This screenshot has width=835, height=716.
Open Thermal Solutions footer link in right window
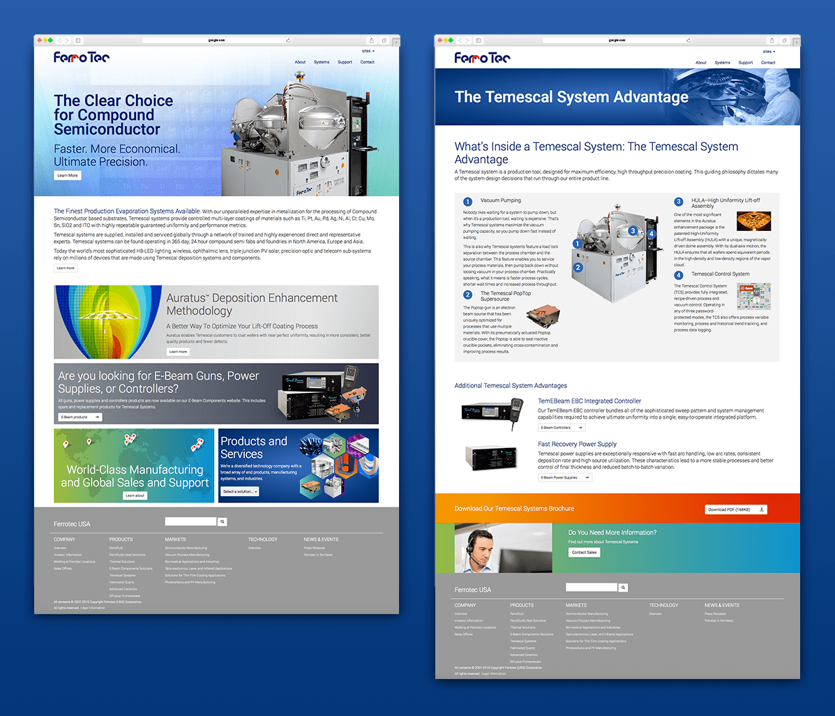click(x=523, y=627)
